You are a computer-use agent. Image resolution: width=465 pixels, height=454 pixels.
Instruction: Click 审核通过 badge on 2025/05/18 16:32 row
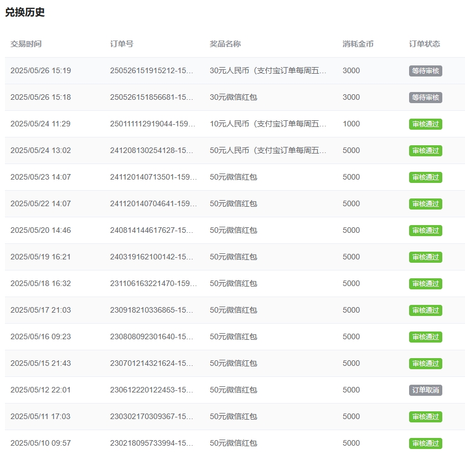(x=426, y=284)
